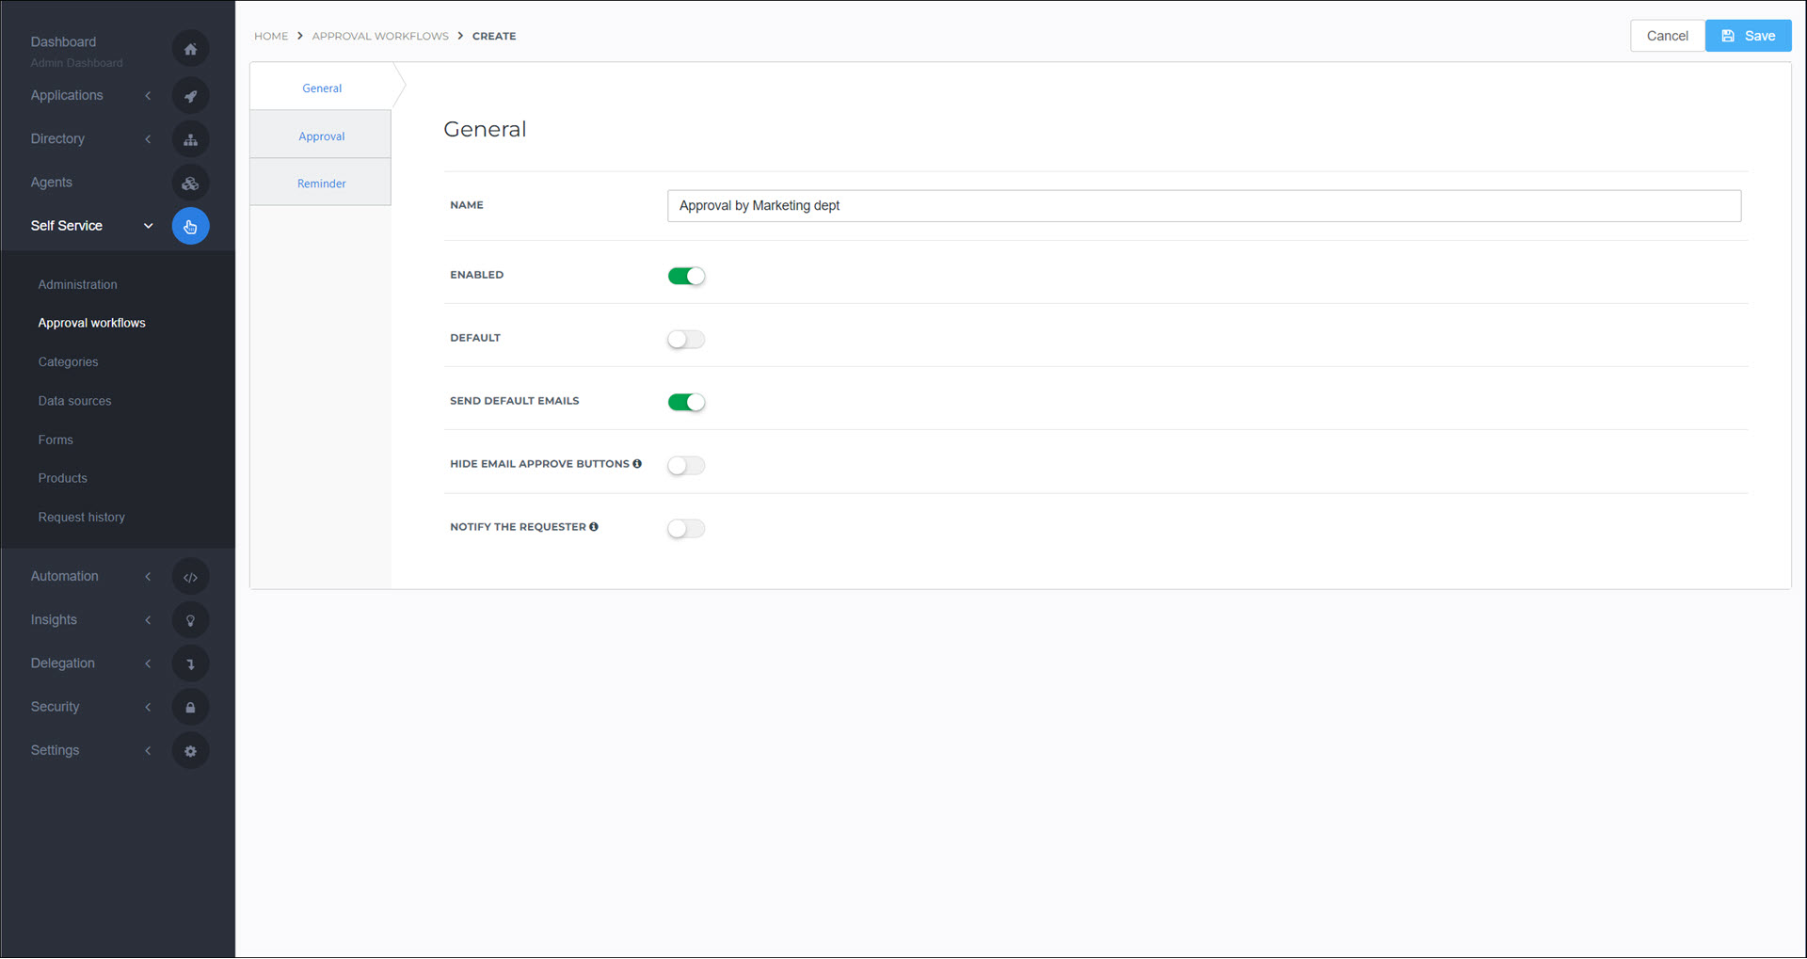The image size is (1807, 959).
Task: Click the Dashboard home icon
Action: tap(190, 49)
